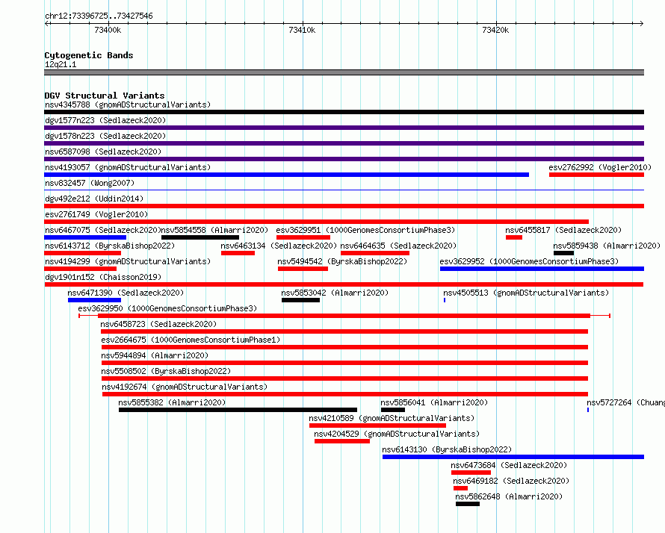
Task: Click nsv6471390 Sedlazeck2020 label
Action: coord(126,293)
